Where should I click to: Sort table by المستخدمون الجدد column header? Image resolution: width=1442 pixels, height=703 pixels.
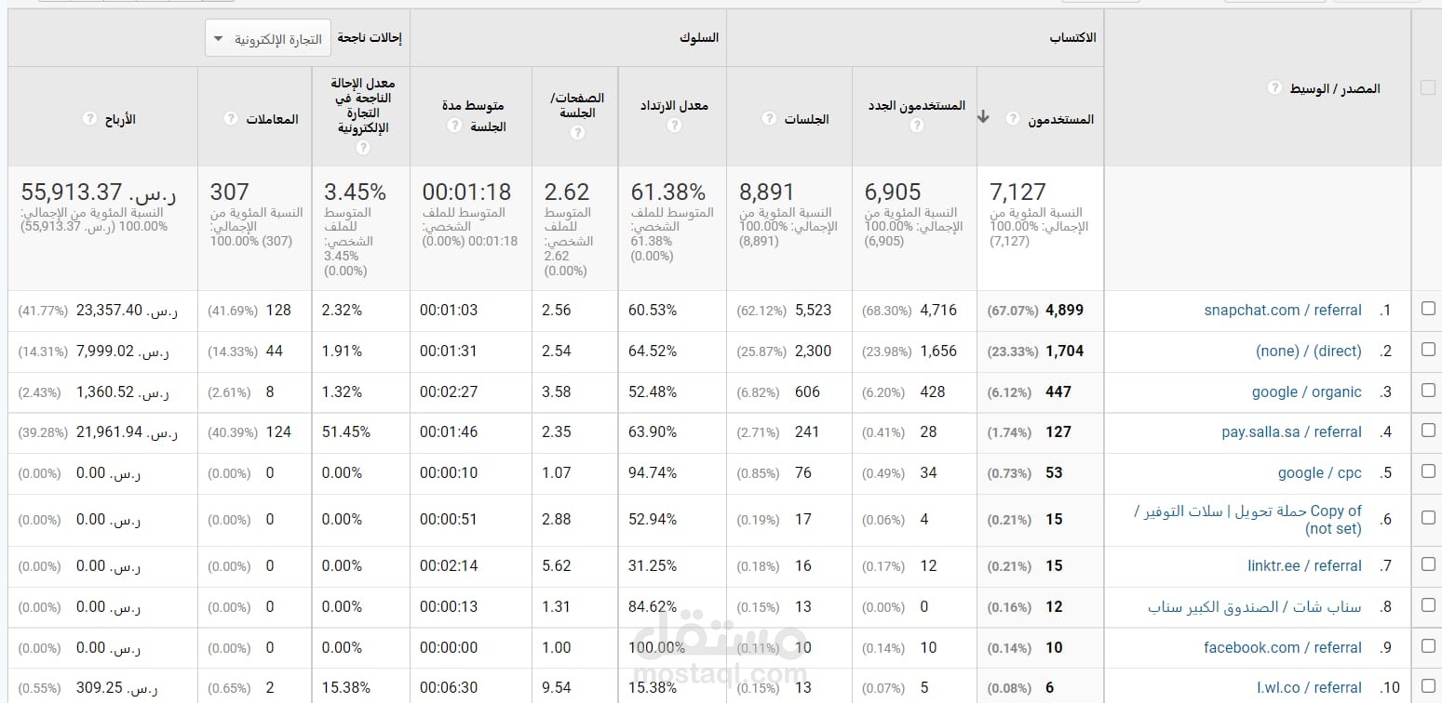pyautogui.click(x=917, y=106)
